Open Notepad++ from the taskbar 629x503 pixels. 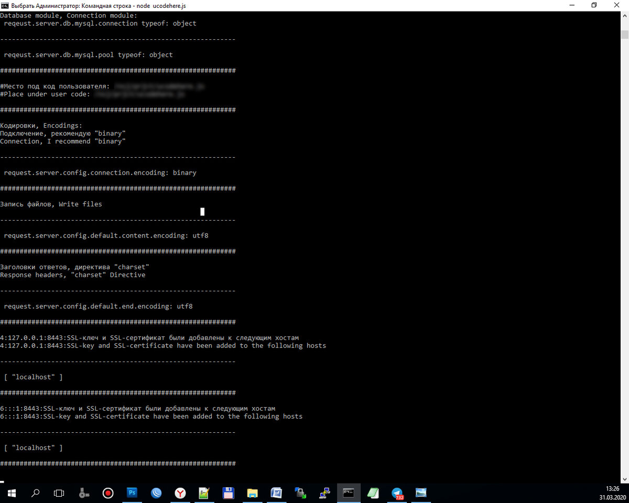pyautogui.click(x=373, y=493)
